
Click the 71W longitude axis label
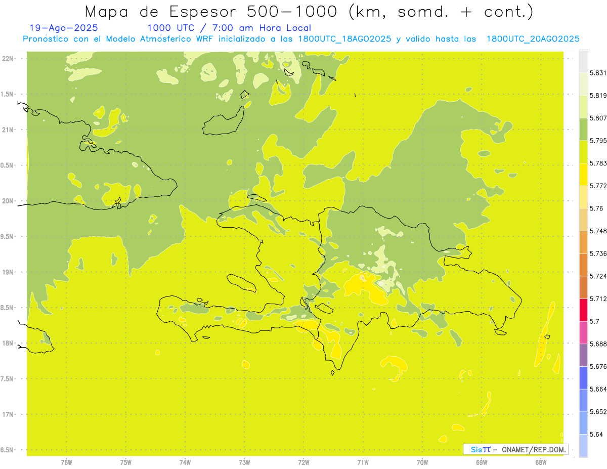363,462
